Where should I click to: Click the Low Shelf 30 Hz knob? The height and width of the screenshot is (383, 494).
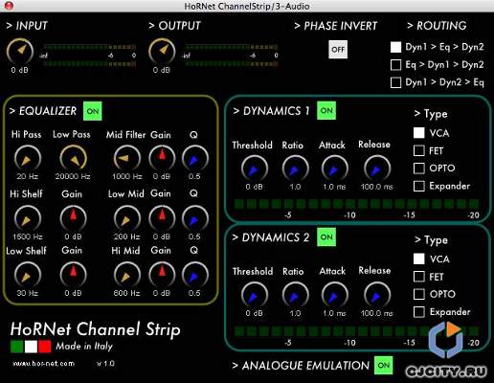(28, 275)
